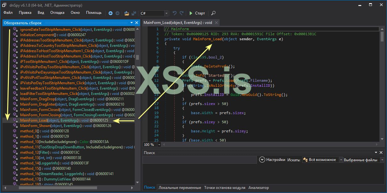
Task: Open the Выбранные файлы dropdown
Action: coord(382,160)
